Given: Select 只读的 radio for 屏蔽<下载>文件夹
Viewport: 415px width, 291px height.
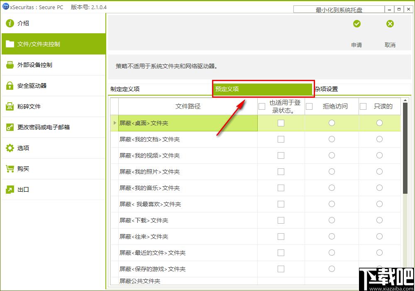Looking at the screenshot, I should click(379, 220).
